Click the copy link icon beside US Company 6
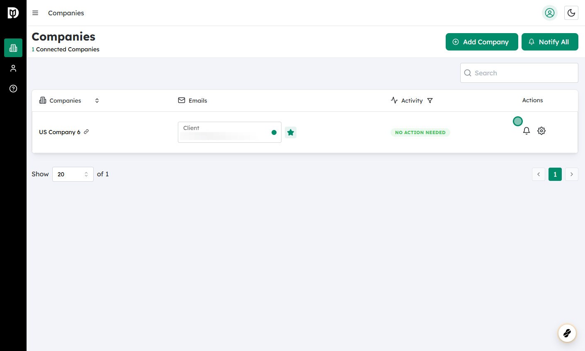585x351 pixels. (x=86, y=132)
